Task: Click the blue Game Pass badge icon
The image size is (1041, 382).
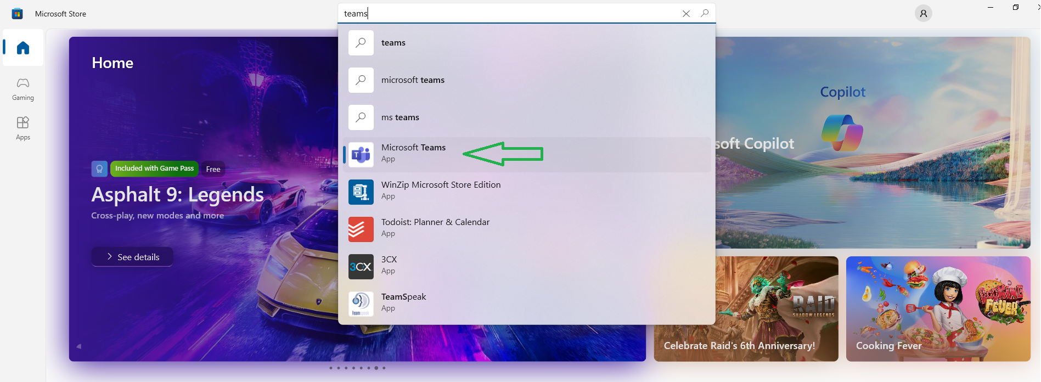Action: (99, 169)
